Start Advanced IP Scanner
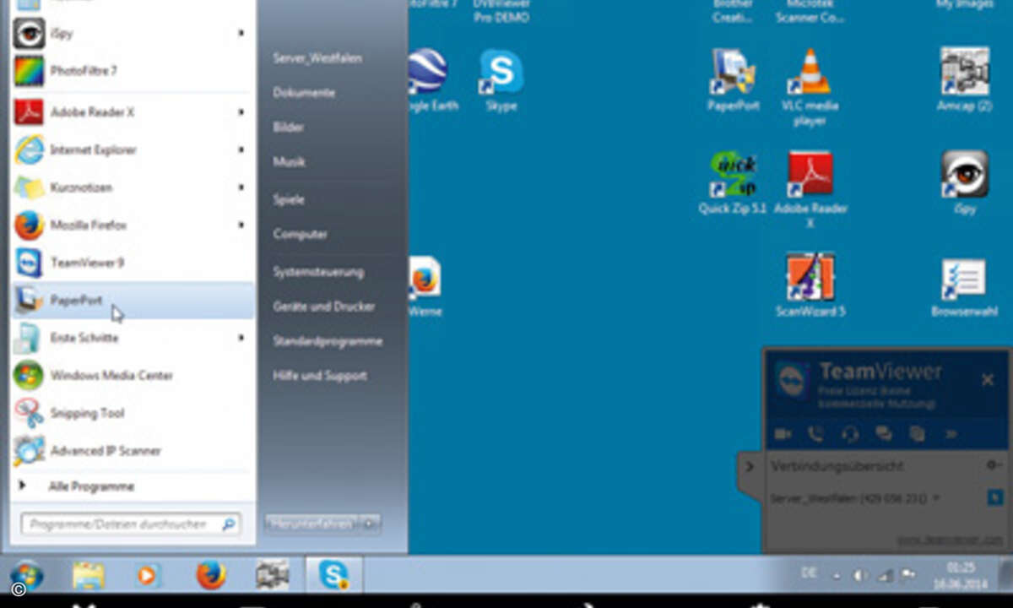Viewport: 1013px width, 608px height. click(131, 451)
